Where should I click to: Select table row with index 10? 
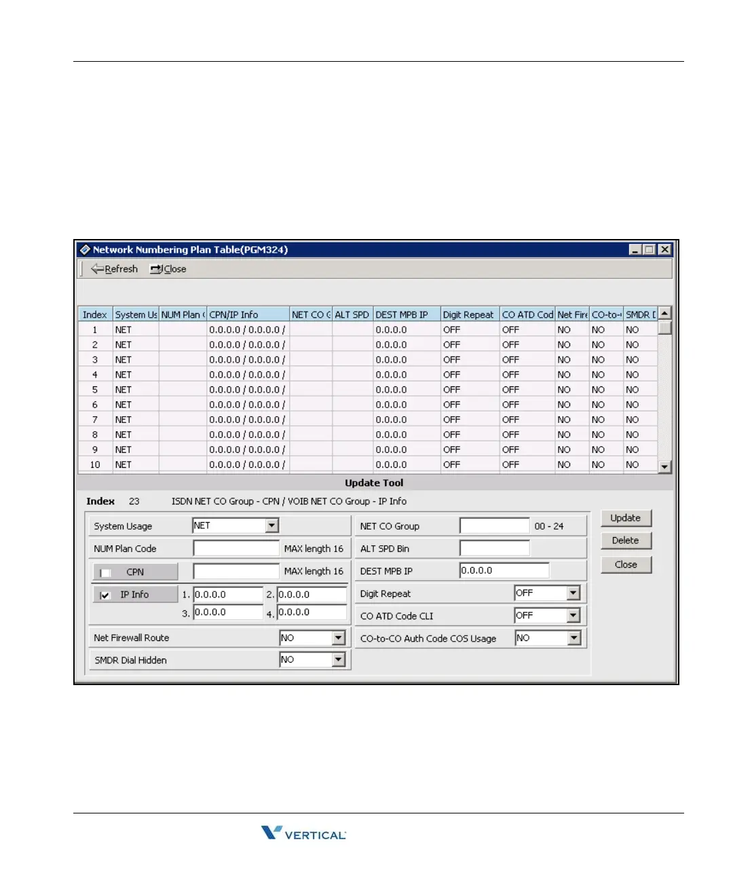click(x=368, y=464)
